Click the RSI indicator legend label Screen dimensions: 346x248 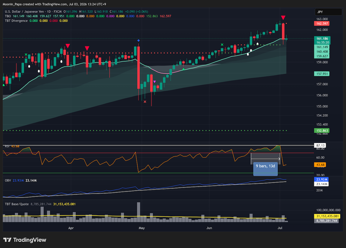tap(7, 146)
